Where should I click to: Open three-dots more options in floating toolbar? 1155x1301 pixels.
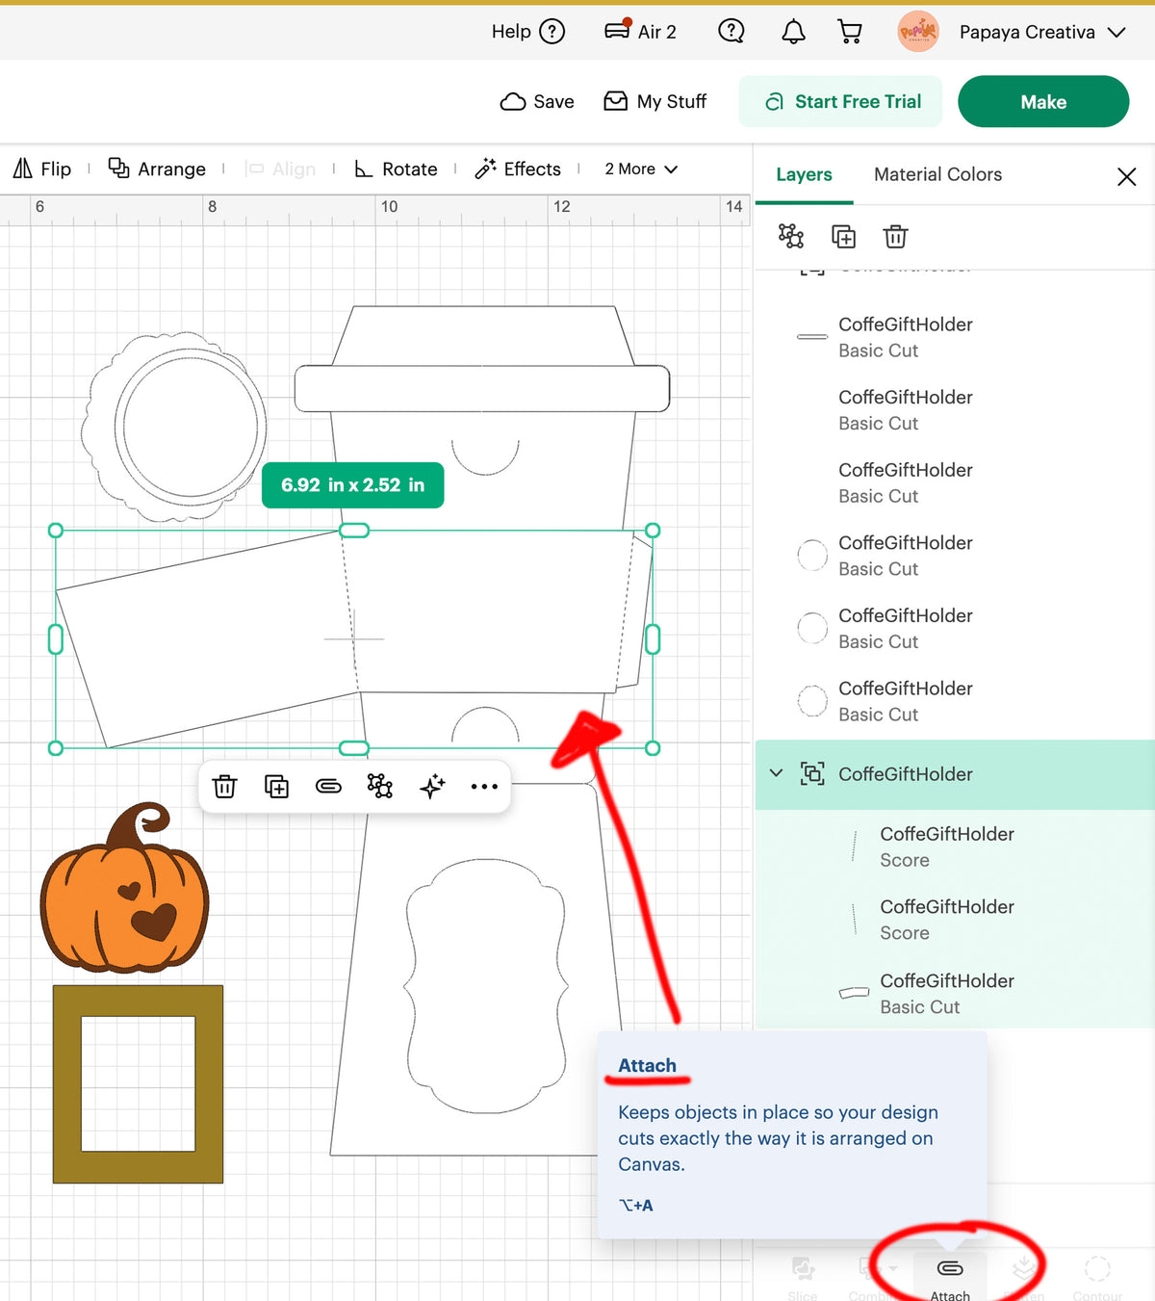click(x=484, y=787)
